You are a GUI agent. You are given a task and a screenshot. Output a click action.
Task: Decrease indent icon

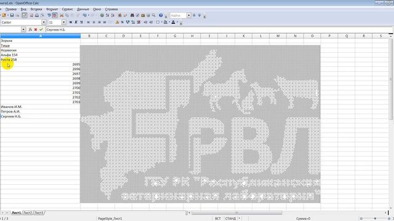pyautogui.click(x=145, y=22)
